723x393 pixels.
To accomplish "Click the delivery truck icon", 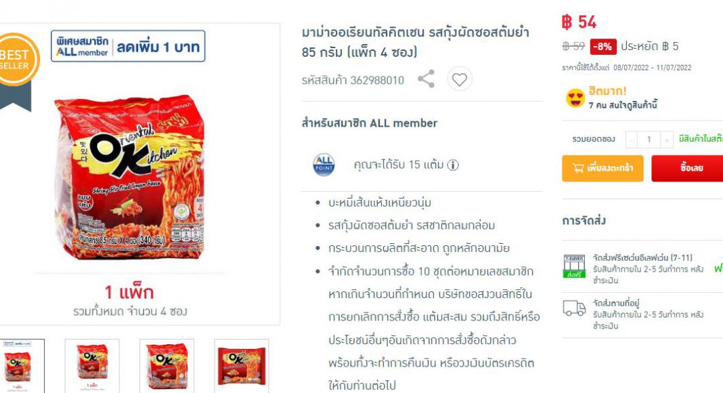I will coord(574,308).
